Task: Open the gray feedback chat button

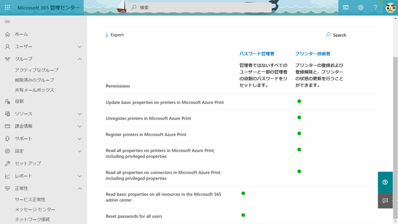Action: pos(385,200)
